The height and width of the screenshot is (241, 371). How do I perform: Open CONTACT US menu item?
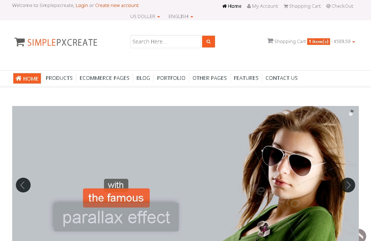point(281,78)
